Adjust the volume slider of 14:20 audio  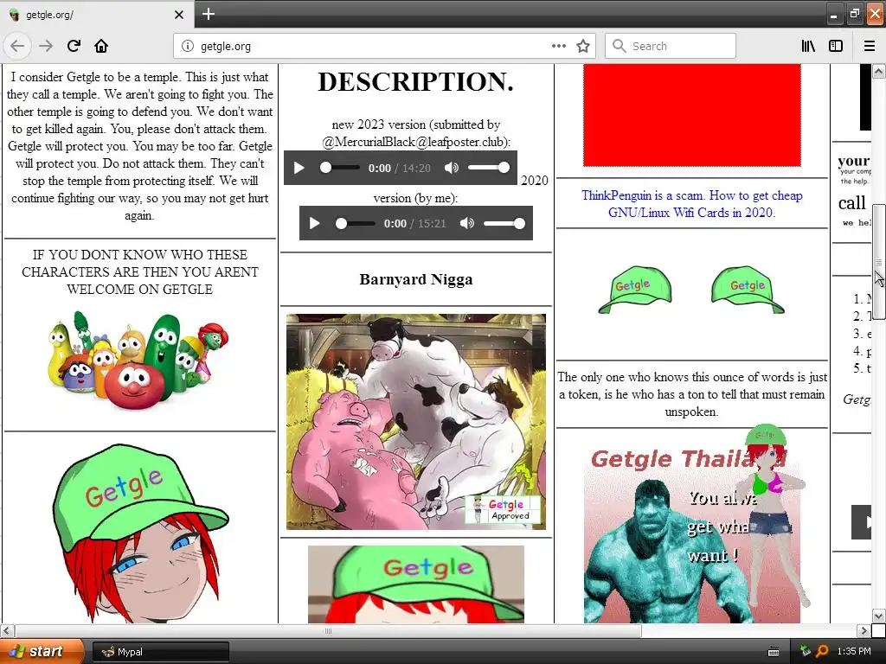coord(489,168)
